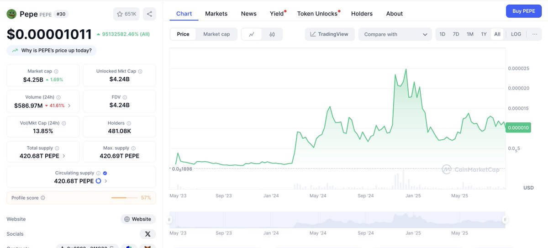Open the more options ellipsis on chart
The image size is (548, 248).
click(535, 34)
